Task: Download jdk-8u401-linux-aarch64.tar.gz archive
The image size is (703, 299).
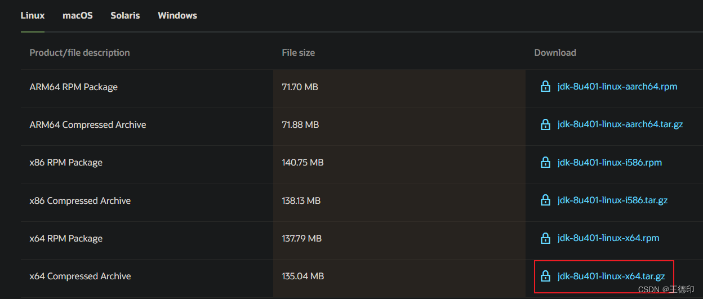Action: (620, 124)
